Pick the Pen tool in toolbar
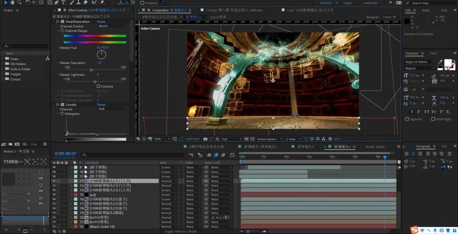This screenshot has height=234, width=458. coord(56,3)
